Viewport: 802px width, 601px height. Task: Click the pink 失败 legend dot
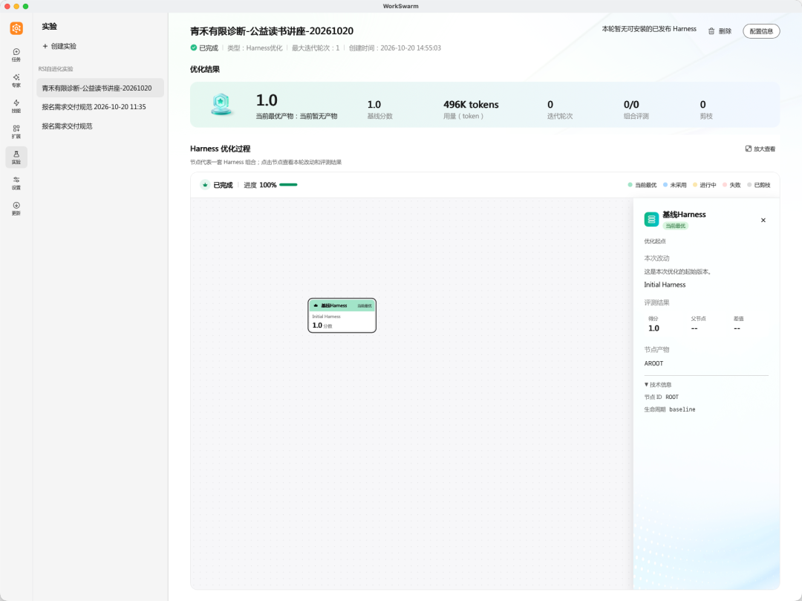click(x=725, y=185)
